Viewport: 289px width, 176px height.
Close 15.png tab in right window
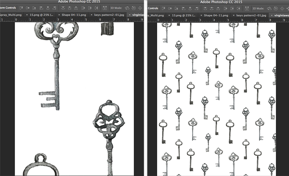click(x=169, y=15)
